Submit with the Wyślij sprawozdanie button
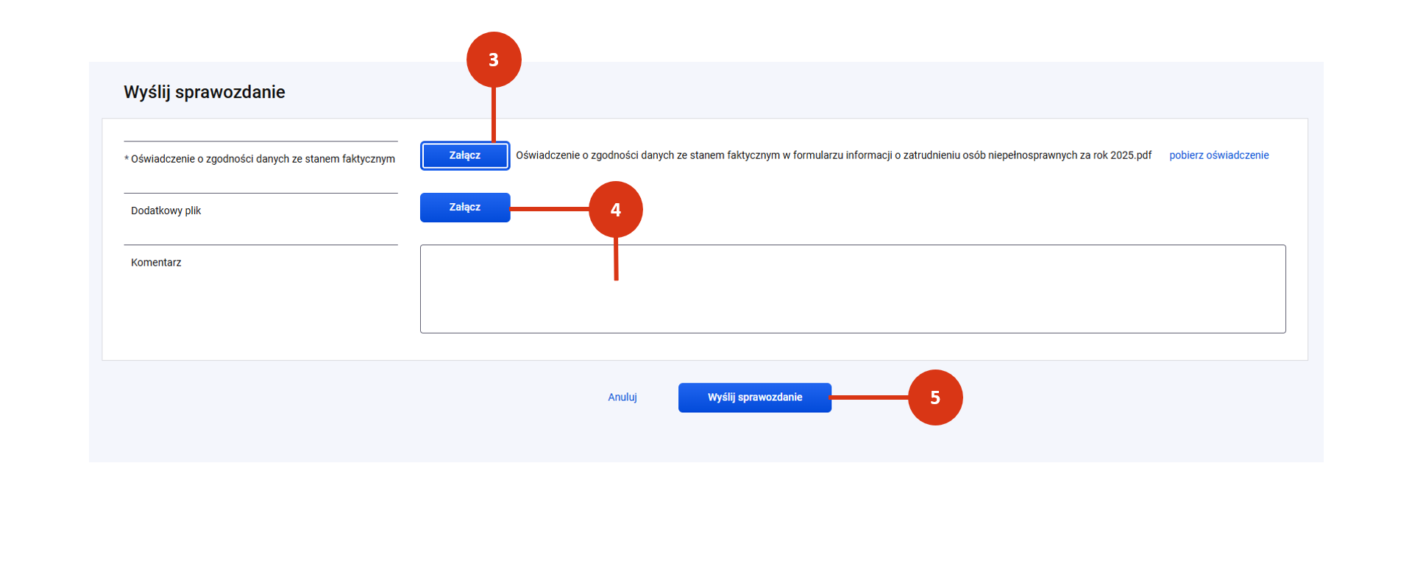Viewport: 1412px width, 569px height. click(x=754, y=397)
